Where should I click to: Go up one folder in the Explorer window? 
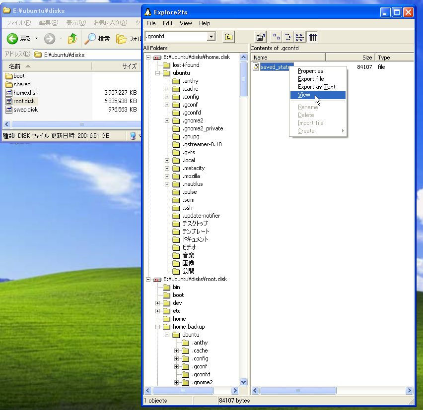pyautogui.click(x=72, y=39)
